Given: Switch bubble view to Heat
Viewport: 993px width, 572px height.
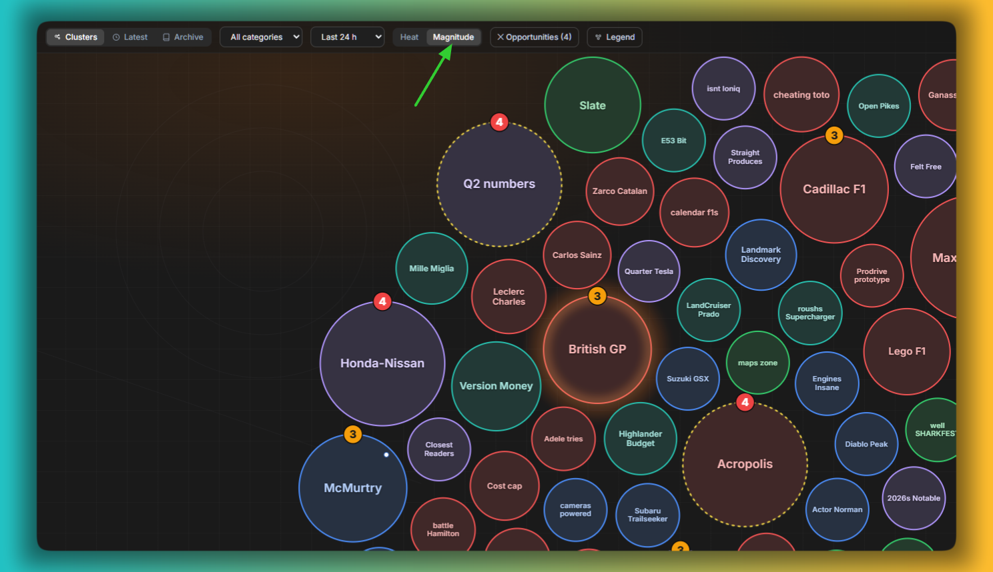Looking at the screenshot, I should pos(409,37).
